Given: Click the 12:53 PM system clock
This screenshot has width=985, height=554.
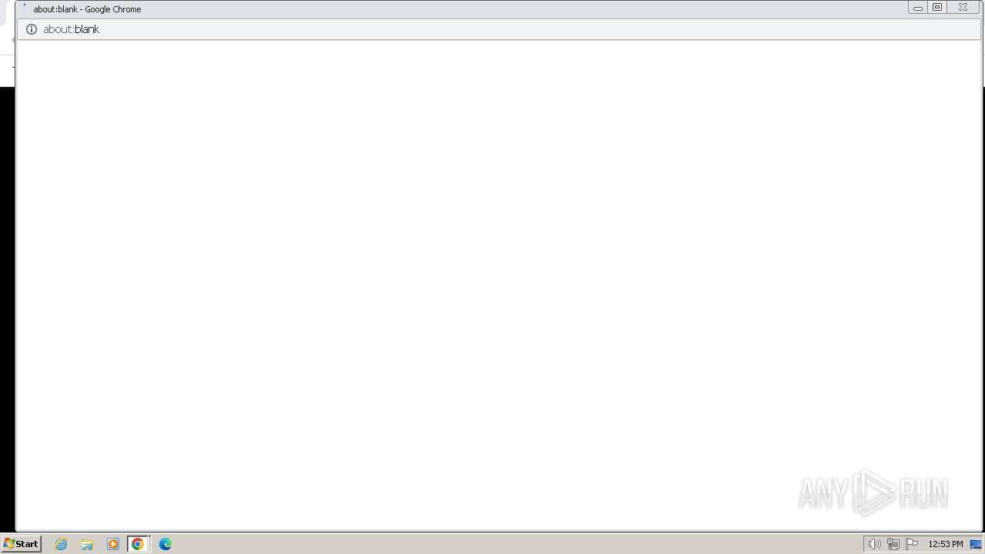Looking at the screenshot, I should [x=945, y=544].
